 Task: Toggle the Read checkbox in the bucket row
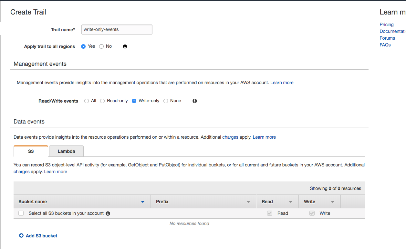pyautogui.click(x=269, y=213)
